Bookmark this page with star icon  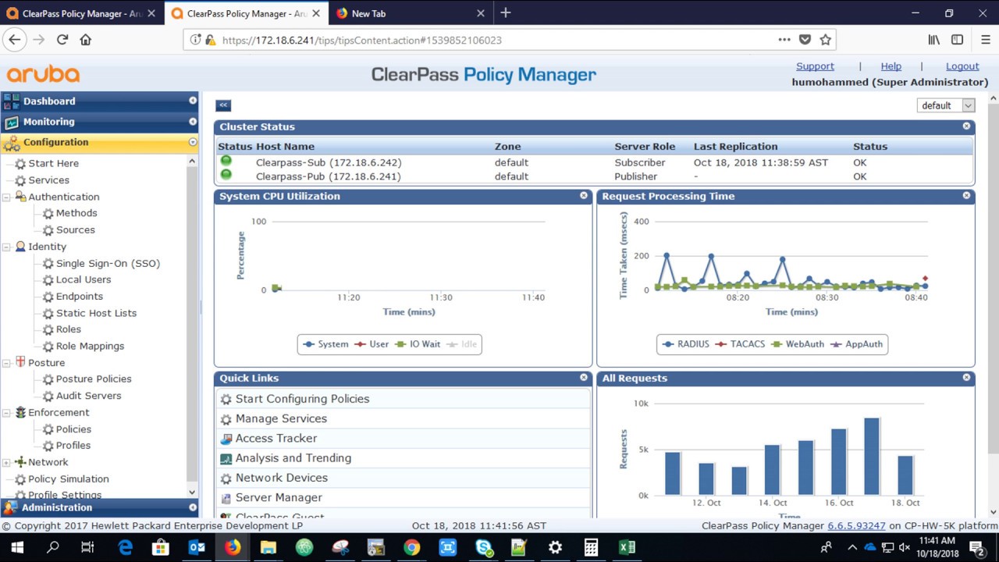tap(826, 40)
